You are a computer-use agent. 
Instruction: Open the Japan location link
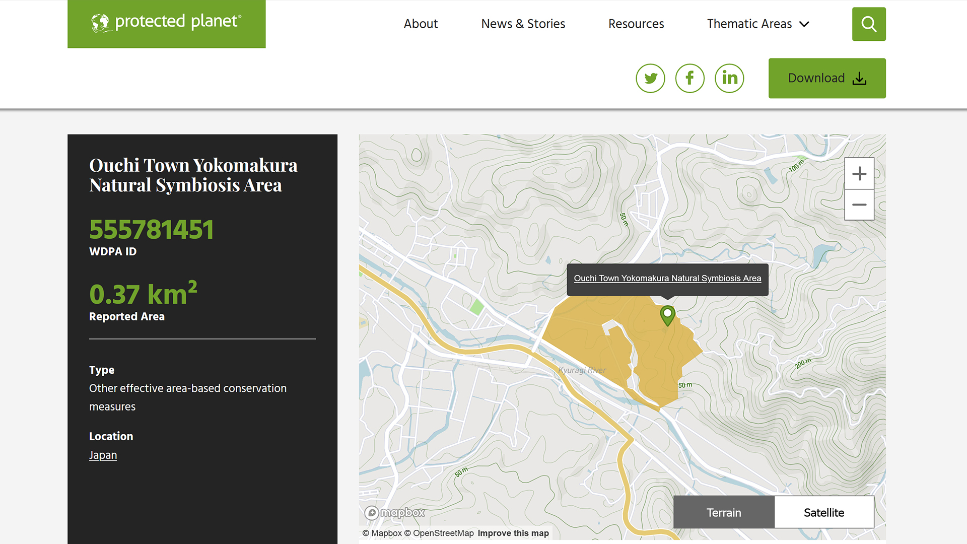pyautogui.click(x=103, y=455)
